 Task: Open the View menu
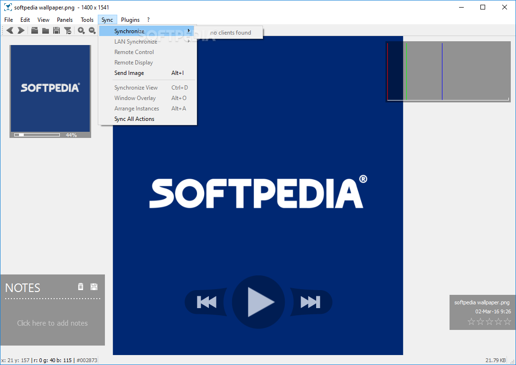[x=43, y=20]
